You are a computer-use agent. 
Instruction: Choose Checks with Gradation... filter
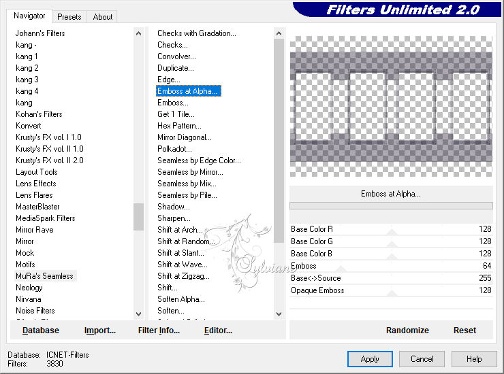(197, 33)
